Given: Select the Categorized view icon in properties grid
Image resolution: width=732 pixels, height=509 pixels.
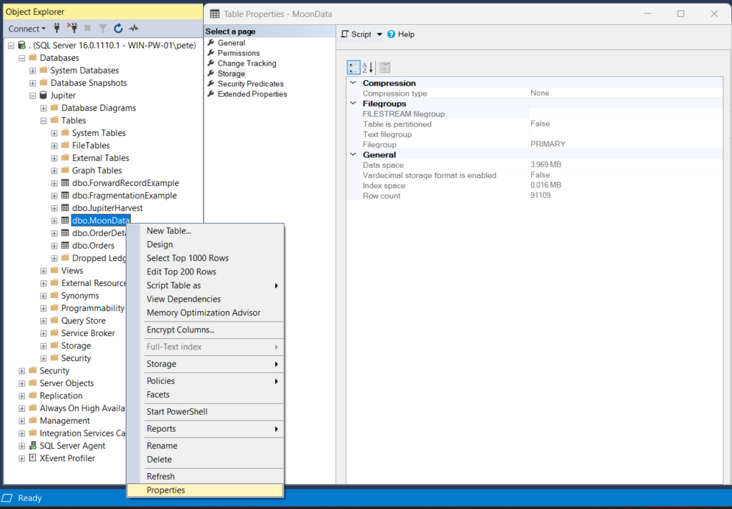Looking at the screenshot, I should [353, 66].
